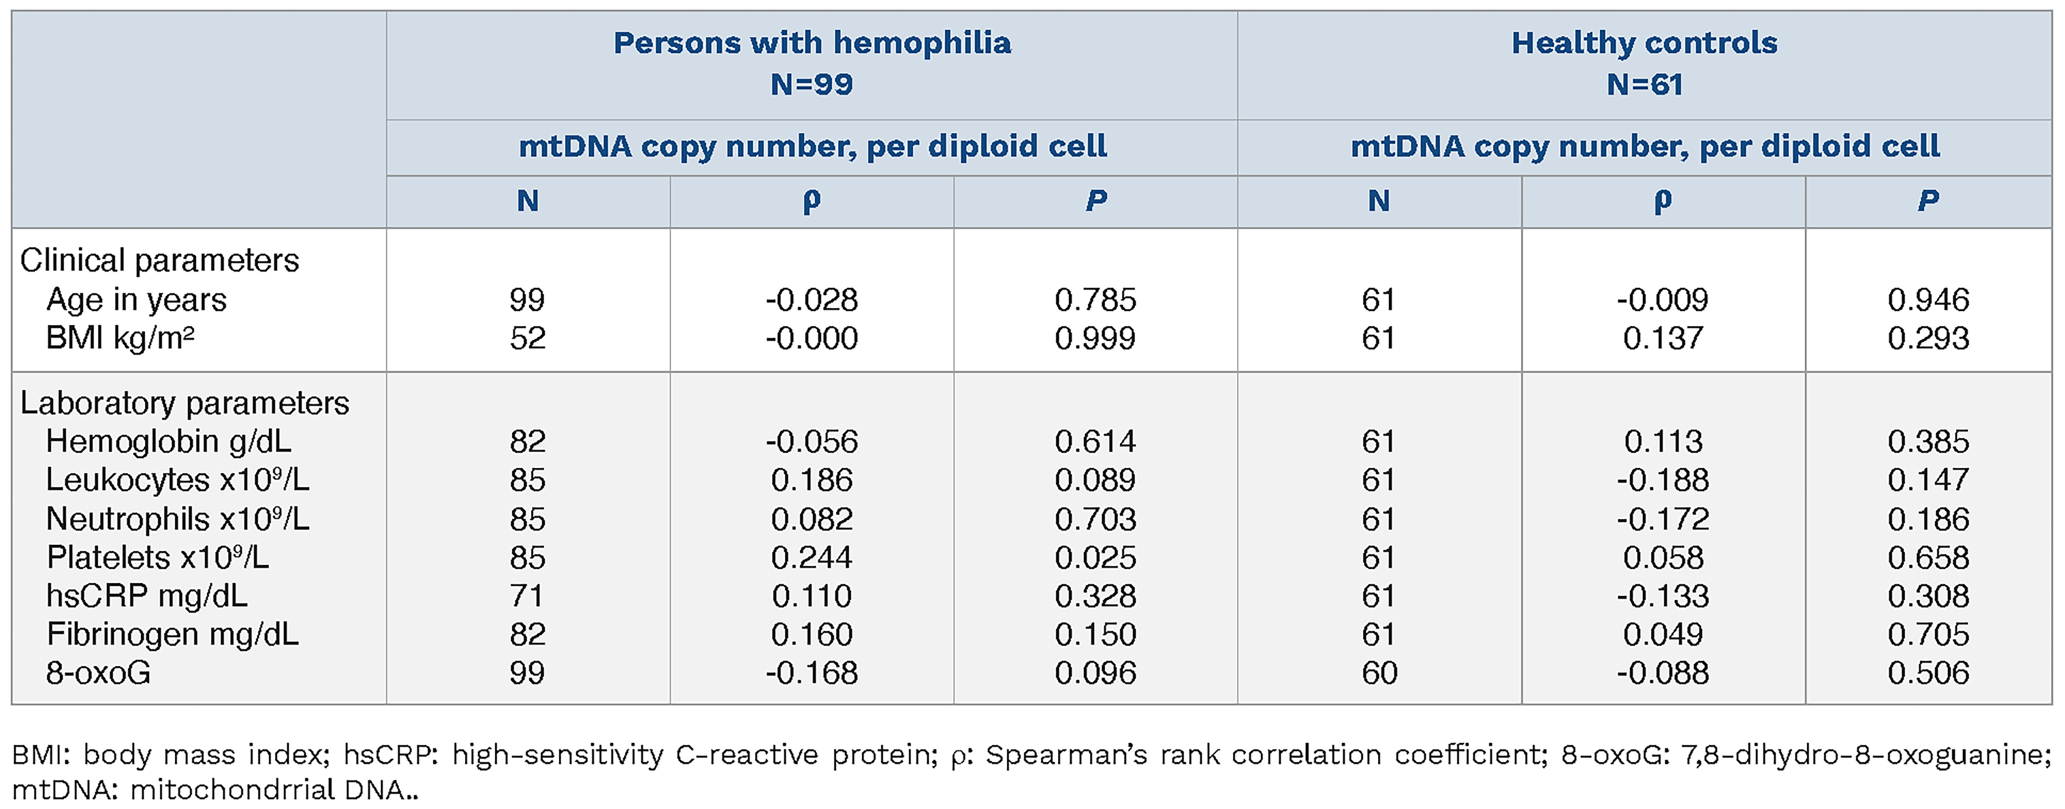Click the 'BMI kg/m²' row label
Viewport: 2065px width, 809px height.
point(120,338)
